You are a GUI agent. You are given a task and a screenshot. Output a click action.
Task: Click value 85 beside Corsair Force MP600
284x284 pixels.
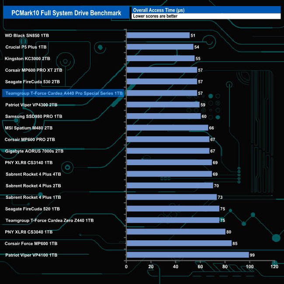click(x=235, y=243)
